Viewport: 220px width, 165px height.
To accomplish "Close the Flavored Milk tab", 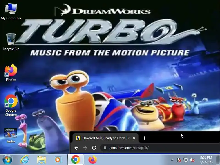I will [x=134, y=138].
